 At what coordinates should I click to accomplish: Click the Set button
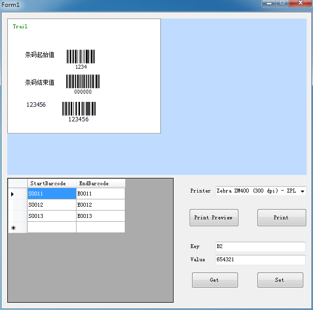(x=280, y=280)
